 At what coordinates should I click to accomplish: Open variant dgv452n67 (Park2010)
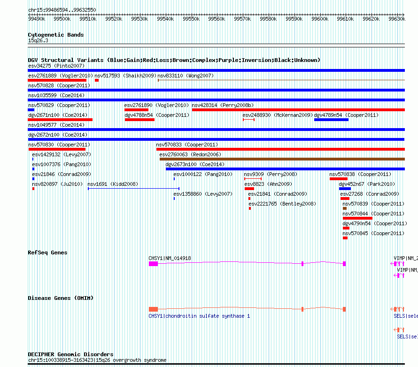tap(367, 184)
